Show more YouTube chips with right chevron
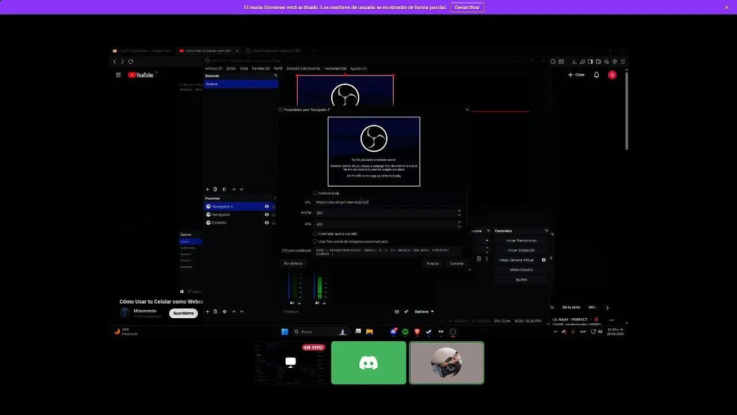Image resolution: width=737 pixels, height=415 pixels. coord(607,308)
